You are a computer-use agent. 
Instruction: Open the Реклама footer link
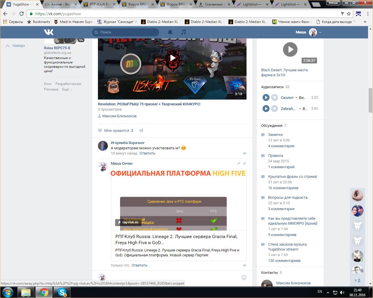pyautogui.click(x=51, y=89)
